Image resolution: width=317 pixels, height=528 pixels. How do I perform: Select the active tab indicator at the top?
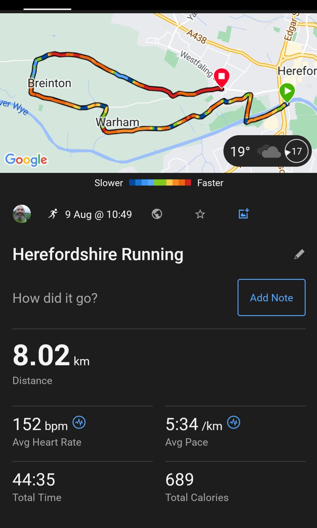[x=47, y=9]
